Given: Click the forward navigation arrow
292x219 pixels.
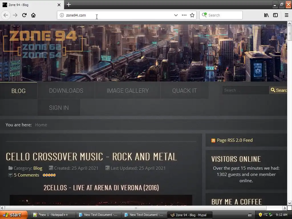Looking at the screenshot, I should tap(15, 15).
